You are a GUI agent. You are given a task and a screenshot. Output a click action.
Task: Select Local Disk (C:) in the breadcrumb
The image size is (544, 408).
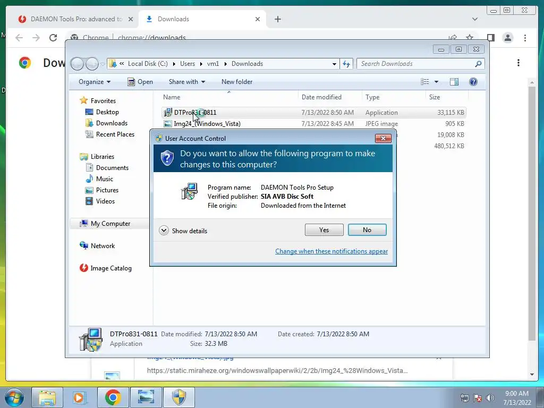coord(148,64)
